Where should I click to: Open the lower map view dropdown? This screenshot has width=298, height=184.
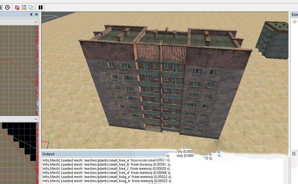pyautogui.click(x=36, y=119)
